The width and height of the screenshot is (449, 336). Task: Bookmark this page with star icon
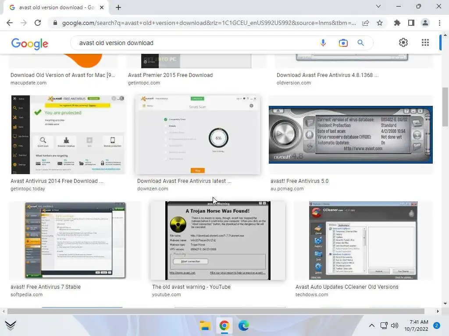[380, 23]
